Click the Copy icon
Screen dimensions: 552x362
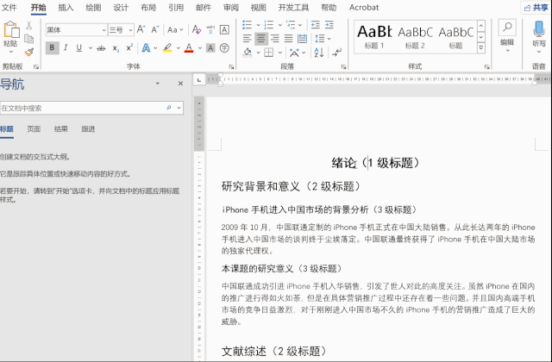coord(28,39)
